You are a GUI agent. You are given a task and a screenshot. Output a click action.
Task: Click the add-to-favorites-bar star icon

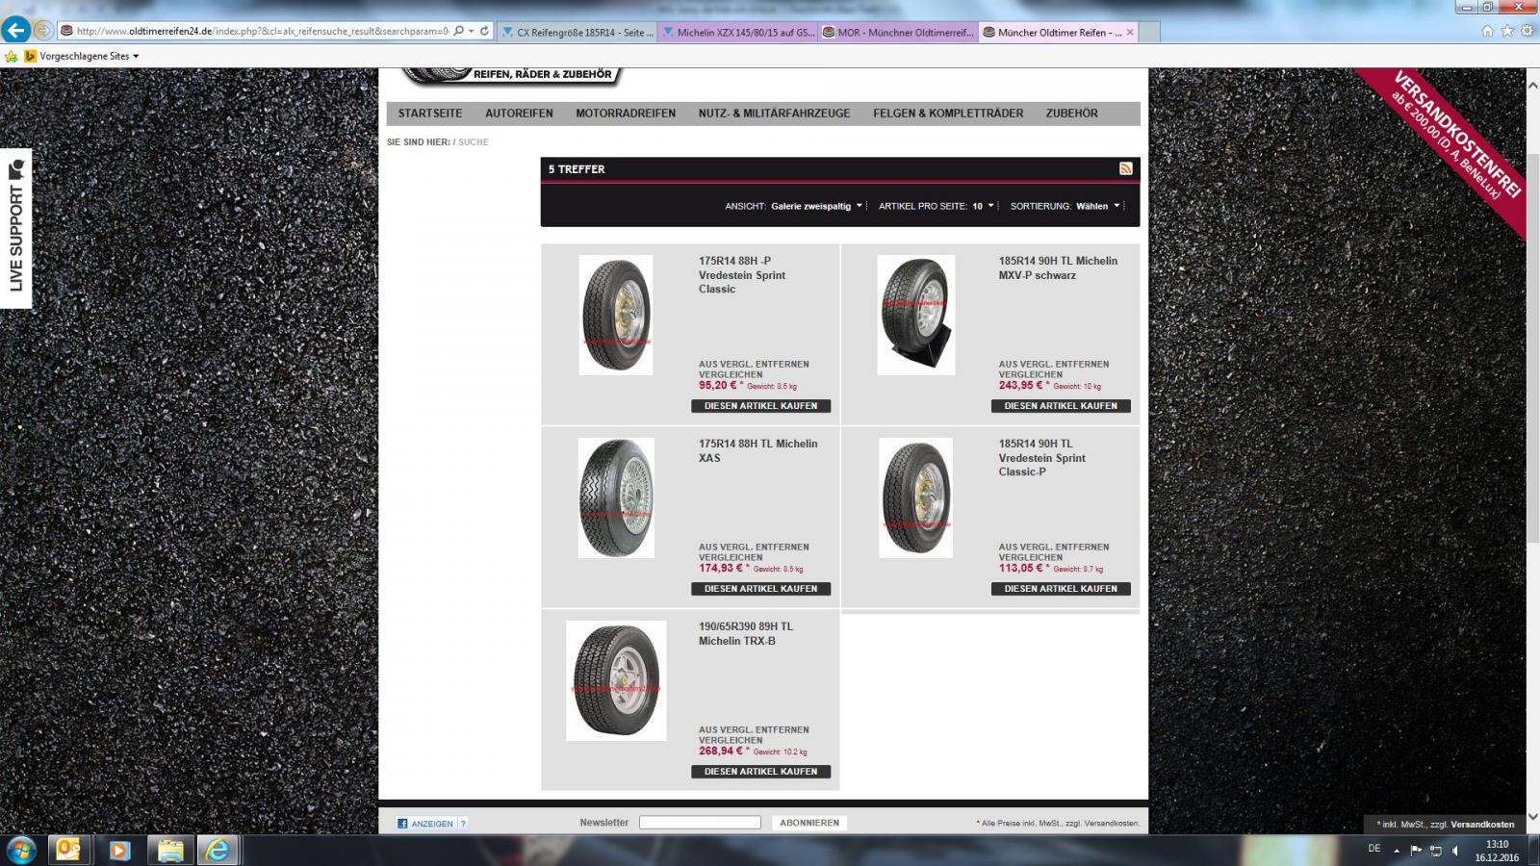coord(12,56)
